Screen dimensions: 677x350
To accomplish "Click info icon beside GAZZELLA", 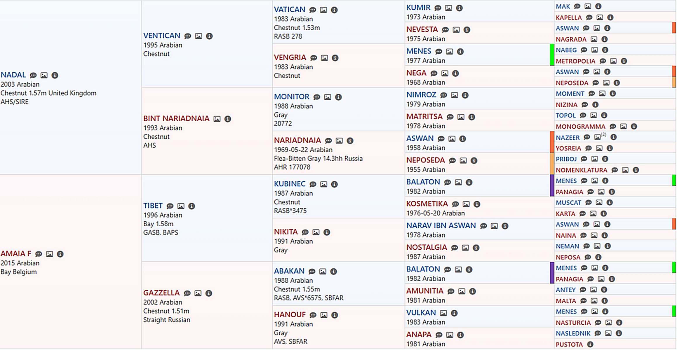I will (x=209, y=293).
